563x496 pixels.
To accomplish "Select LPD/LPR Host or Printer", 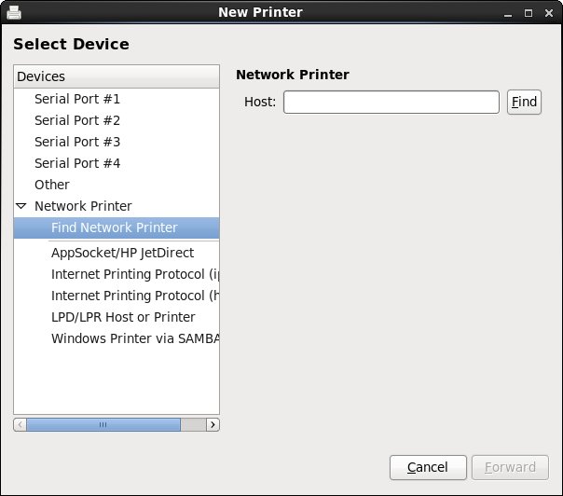I will 123,317.
